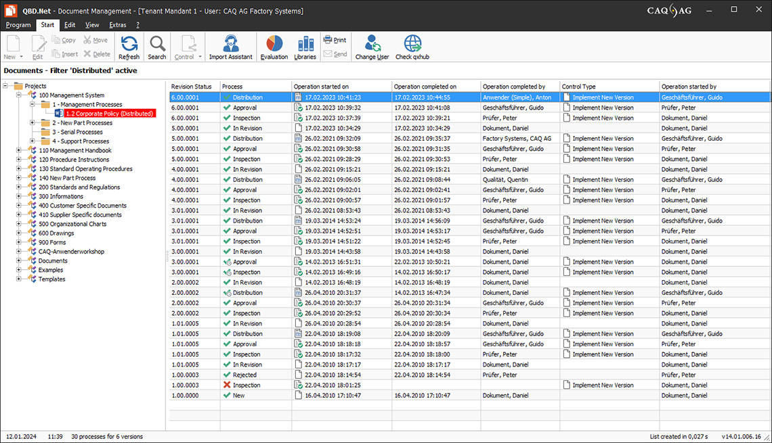Expand the 900 Forms node
Image resolution: width=772 pixels, height=443 pixels.
(x=19, y=242)
